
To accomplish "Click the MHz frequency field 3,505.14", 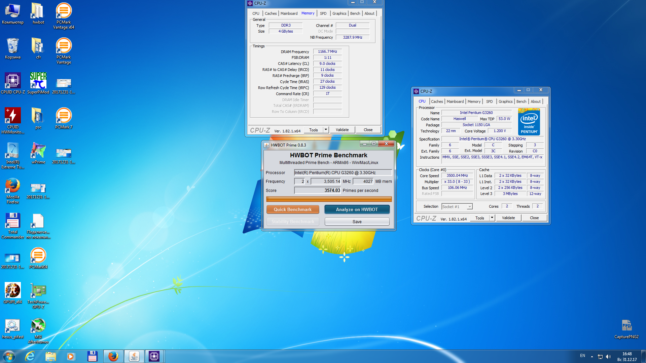I will pos(326,181).
